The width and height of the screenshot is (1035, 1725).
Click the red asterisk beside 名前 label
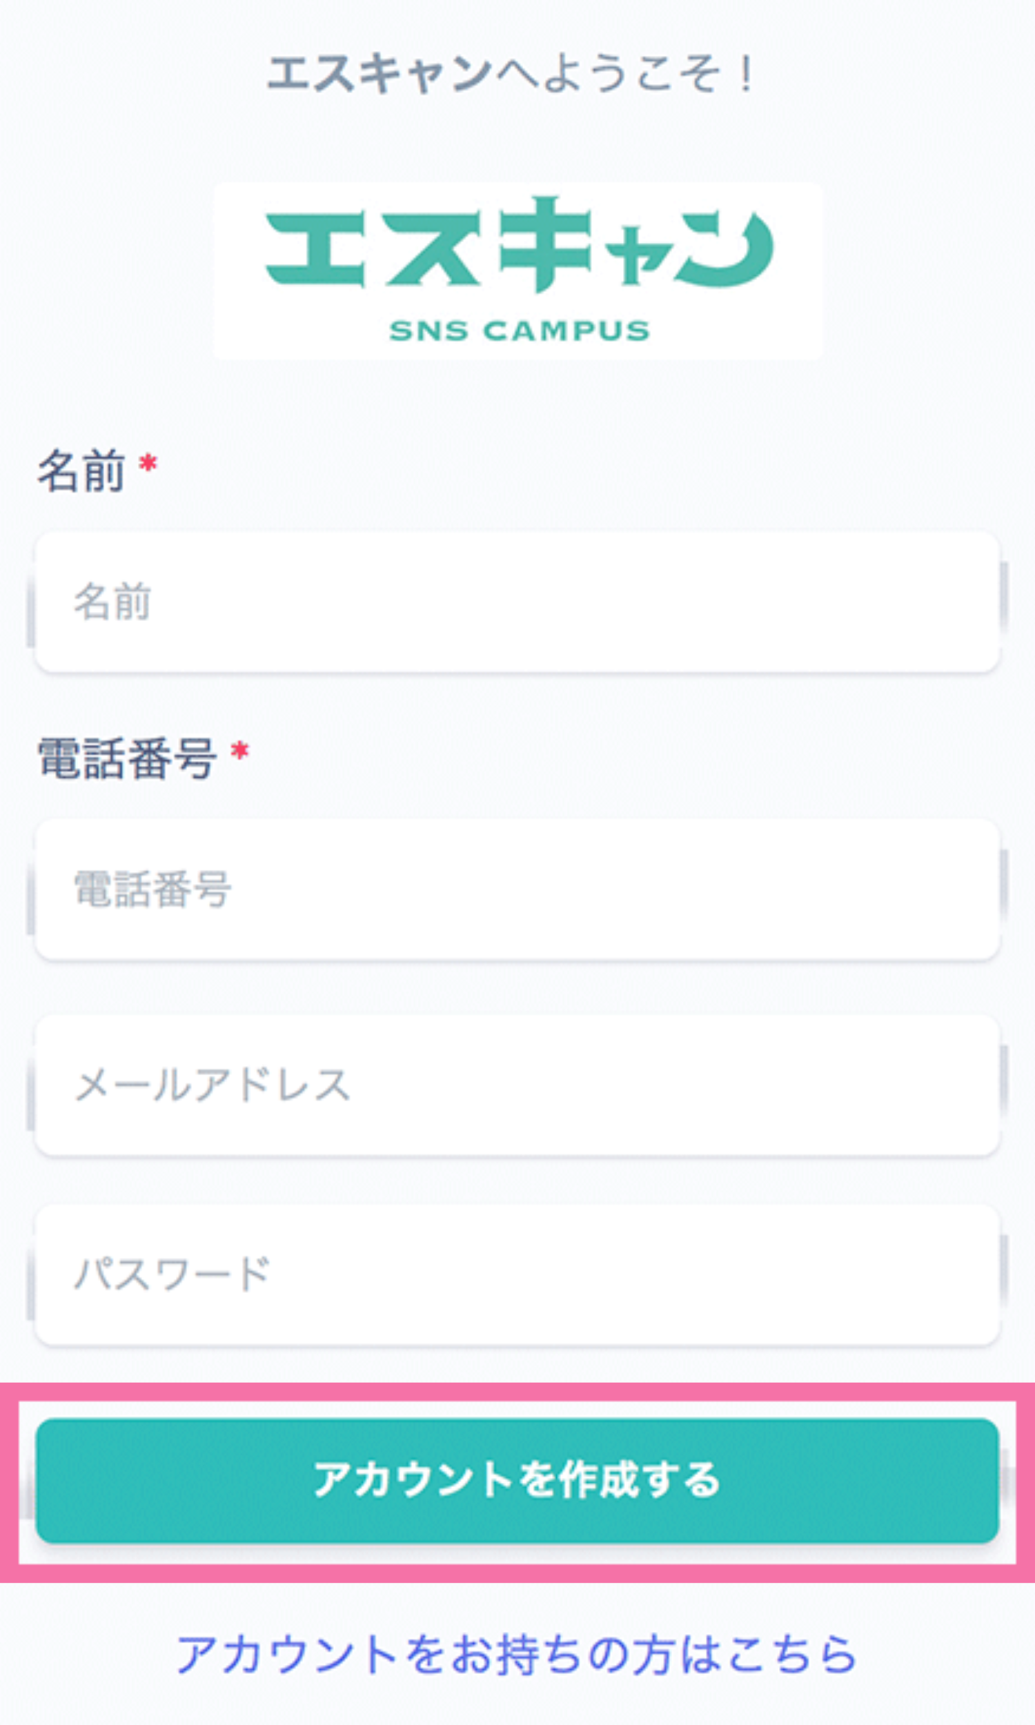pos(148,463)
